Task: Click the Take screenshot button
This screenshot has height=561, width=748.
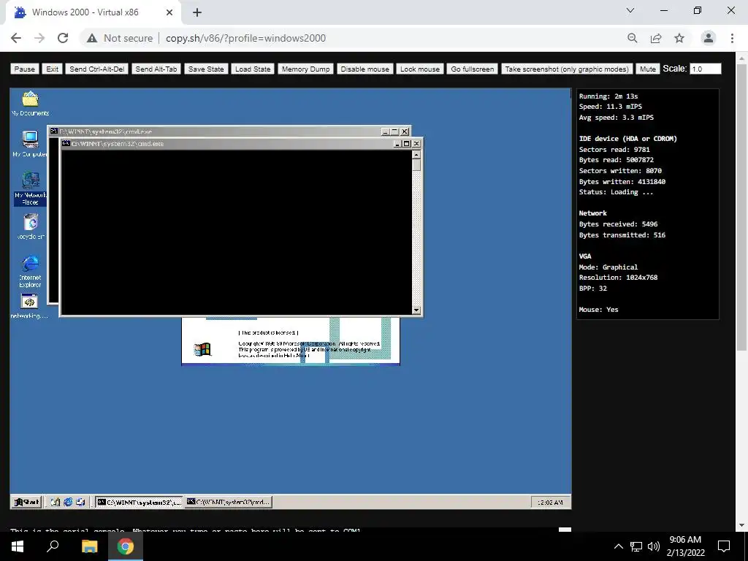Action: pyautogui.click(x=567, y=69)
